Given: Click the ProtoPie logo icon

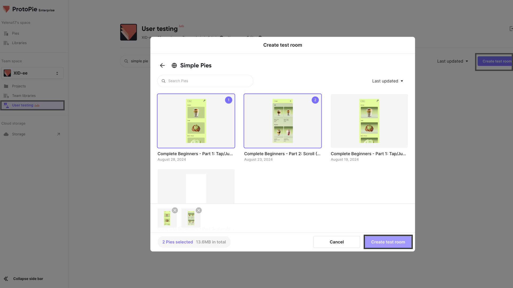Looking at the screenshot, I should point(6,9).
